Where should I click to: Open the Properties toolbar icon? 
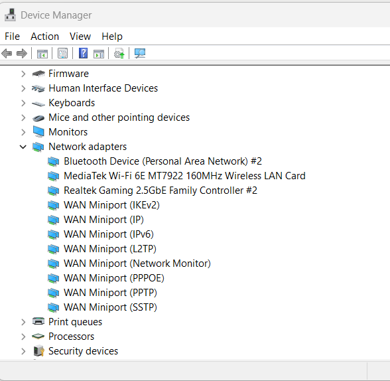click(x=62, y=53)
